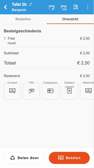Click the Benjamin name under table title

coord(19,10)
